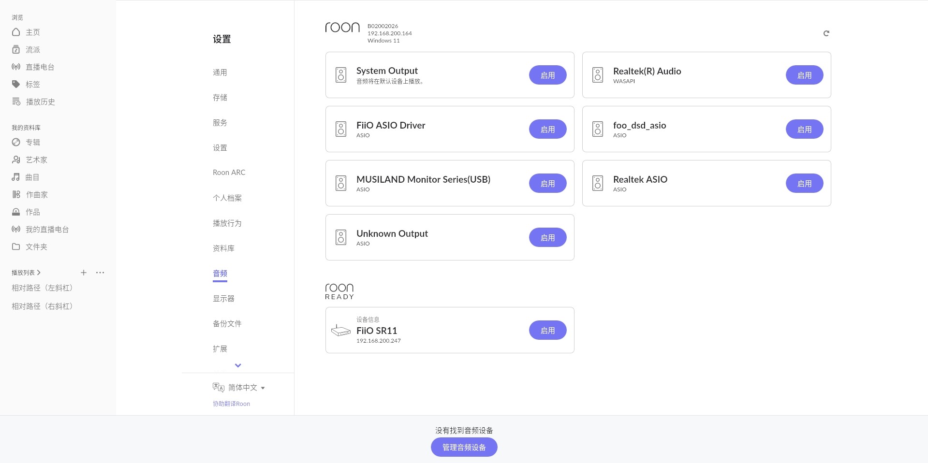Image resolution: width=928 pixels, height=463 pixels.
Task: Add a new playlist with plus icon
Action: point(84,273)
